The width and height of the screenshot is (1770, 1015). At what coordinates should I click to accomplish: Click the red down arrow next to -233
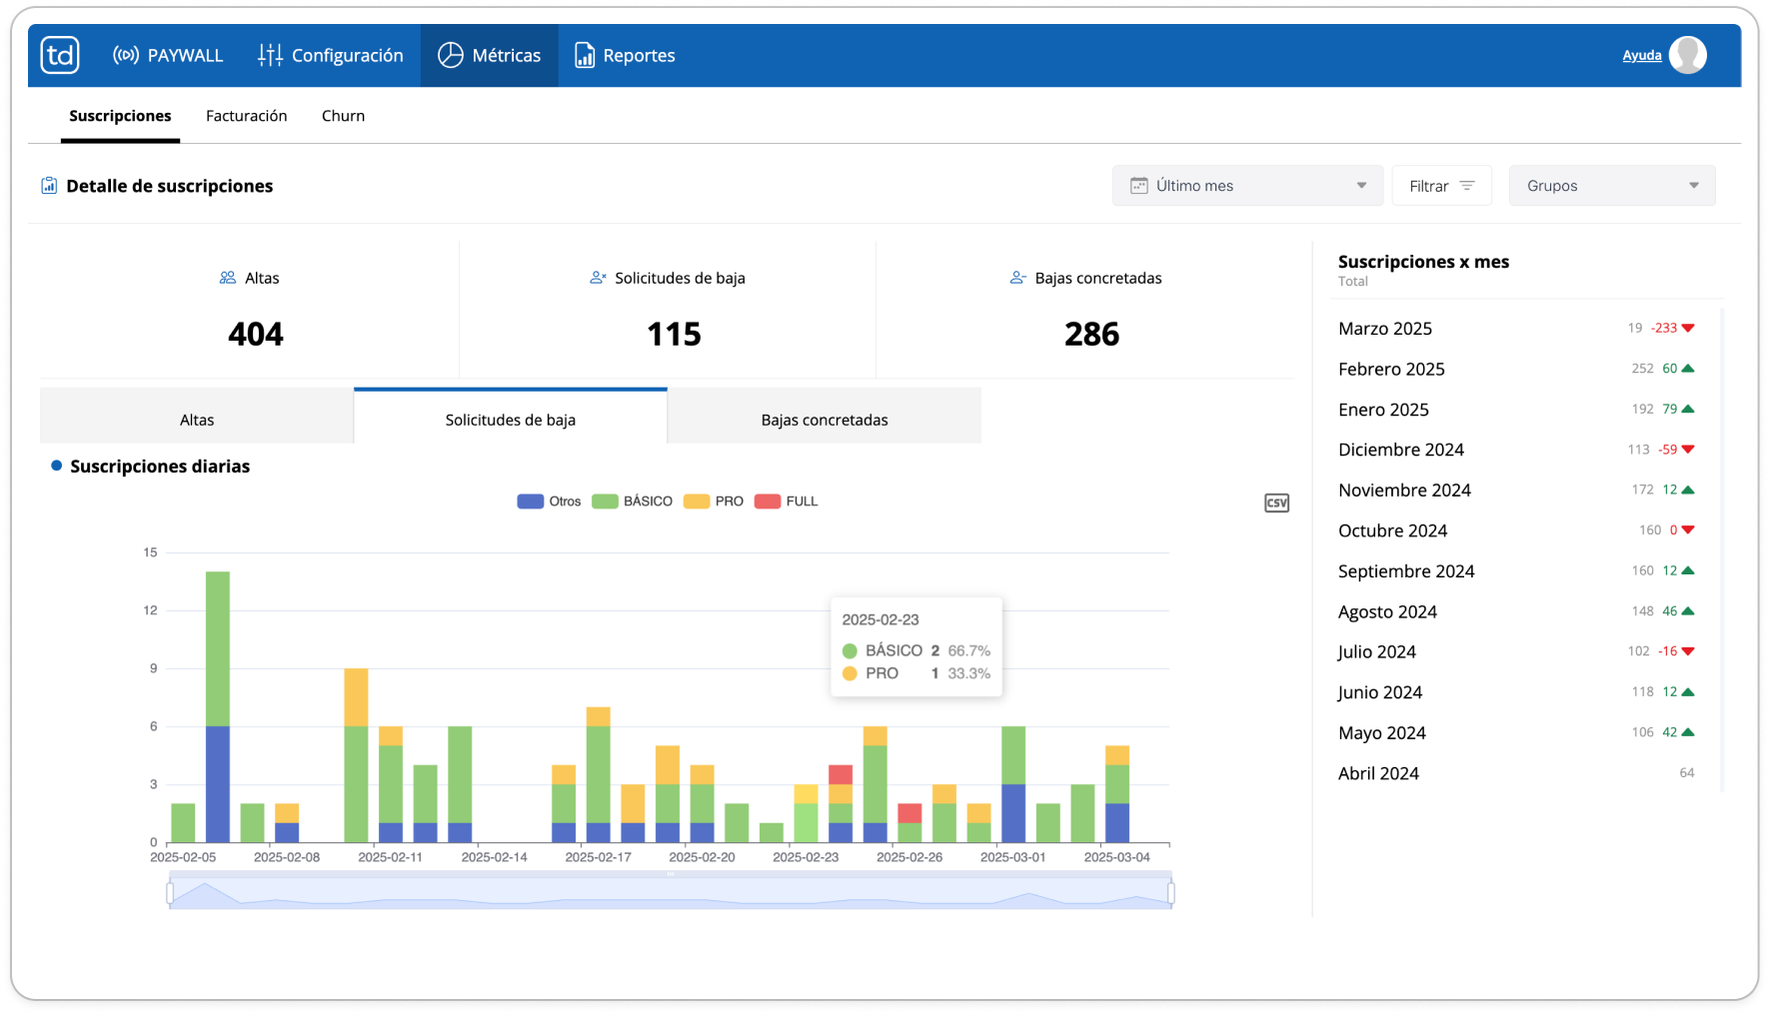1688,328
